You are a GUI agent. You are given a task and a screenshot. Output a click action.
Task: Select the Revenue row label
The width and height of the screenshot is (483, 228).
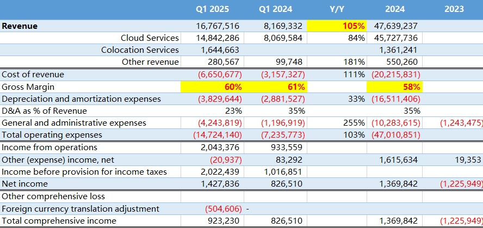point(20,26)
